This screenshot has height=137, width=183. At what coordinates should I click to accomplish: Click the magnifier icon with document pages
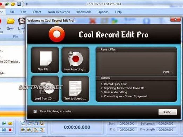(36, 123)
